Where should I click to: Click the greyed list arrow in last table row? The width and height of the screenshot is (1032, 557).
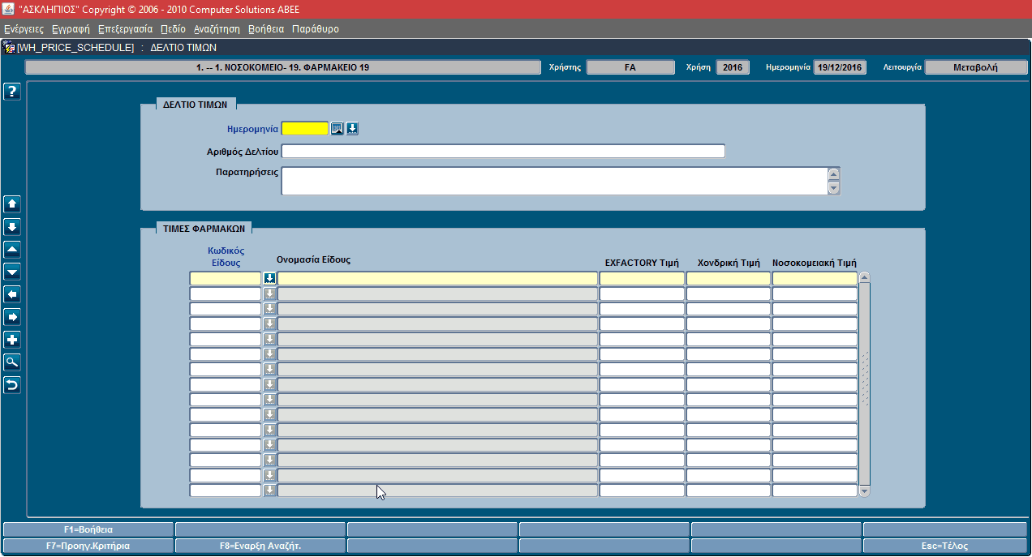269,490
